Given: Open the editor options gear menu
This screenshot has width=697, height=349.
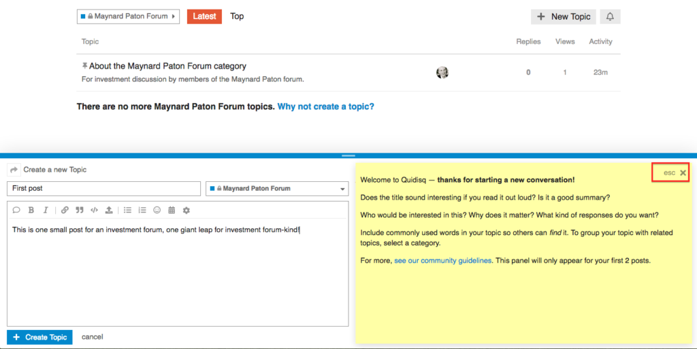Looking at the screenshot, I should pos(187,210).
